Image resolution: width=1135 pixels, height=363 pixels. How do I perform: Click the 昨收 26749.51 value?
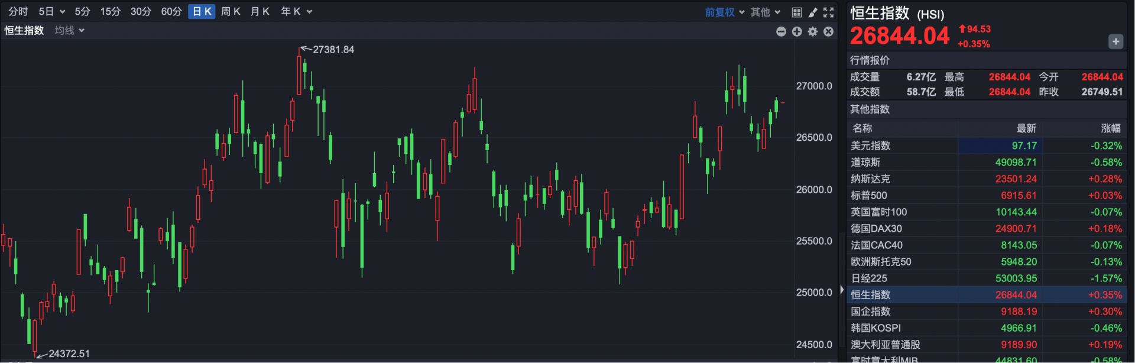(x=1102, y=92)
